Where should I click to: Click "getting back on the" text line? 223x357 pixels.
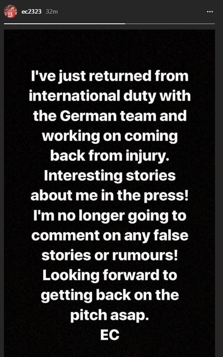(x=110, y=295)
